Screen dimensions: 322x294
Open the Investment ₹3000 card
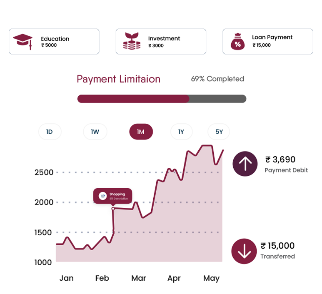point(161,42)
